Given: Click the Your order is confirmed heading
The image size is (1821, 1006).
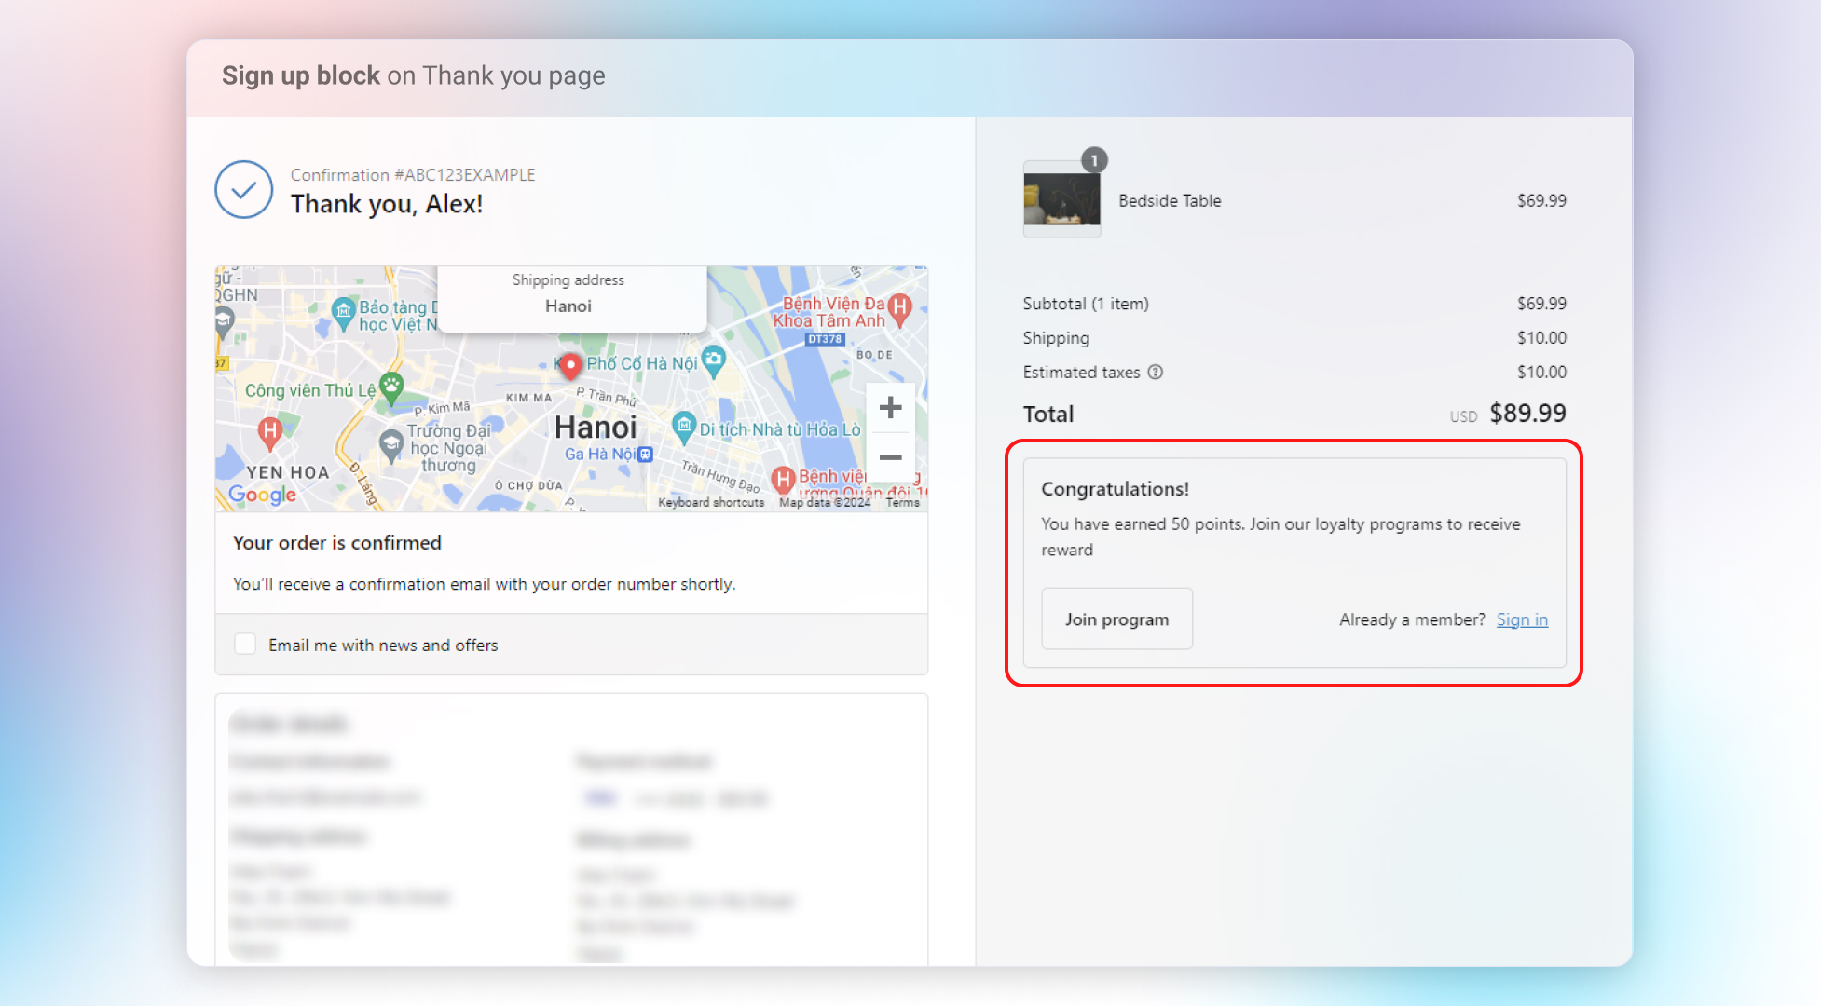Looking at the screenshot, I should tap(337, 543).
